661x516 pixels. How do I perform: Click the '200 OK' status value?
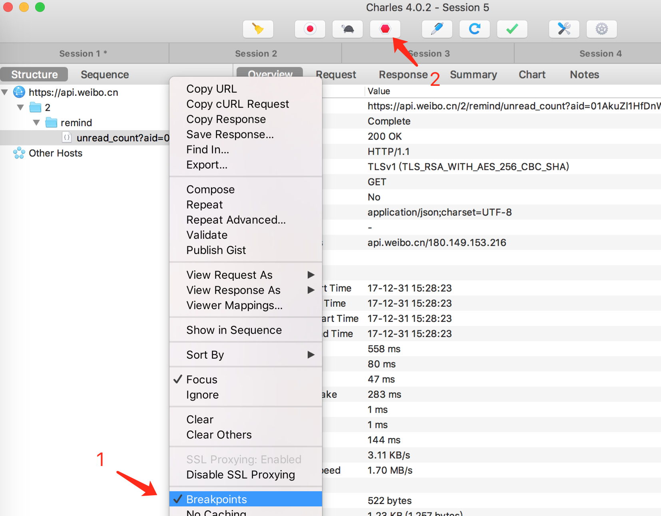point(384,136)
